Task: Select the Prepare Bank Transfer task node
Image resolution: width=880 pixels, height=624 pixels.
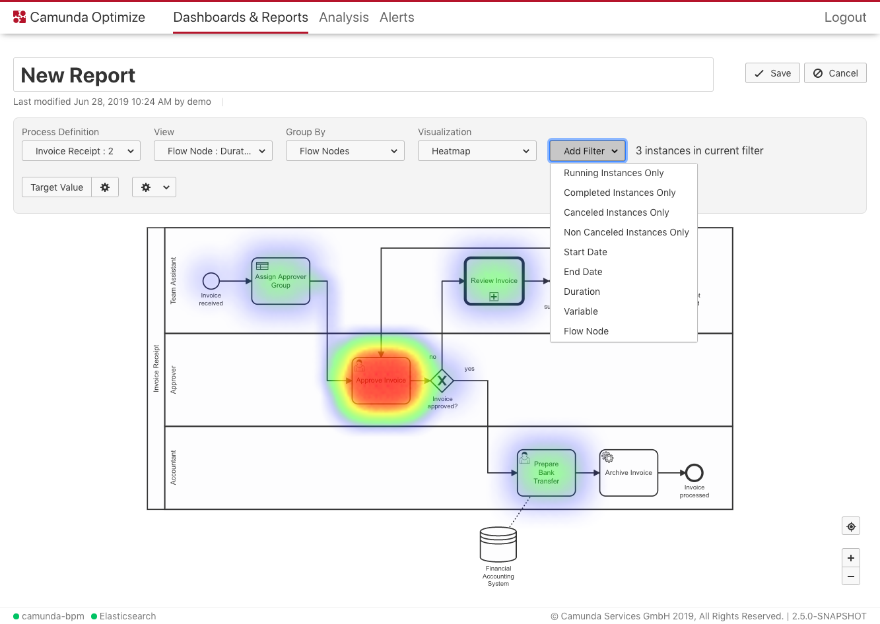Action: (x=547, y=473)
